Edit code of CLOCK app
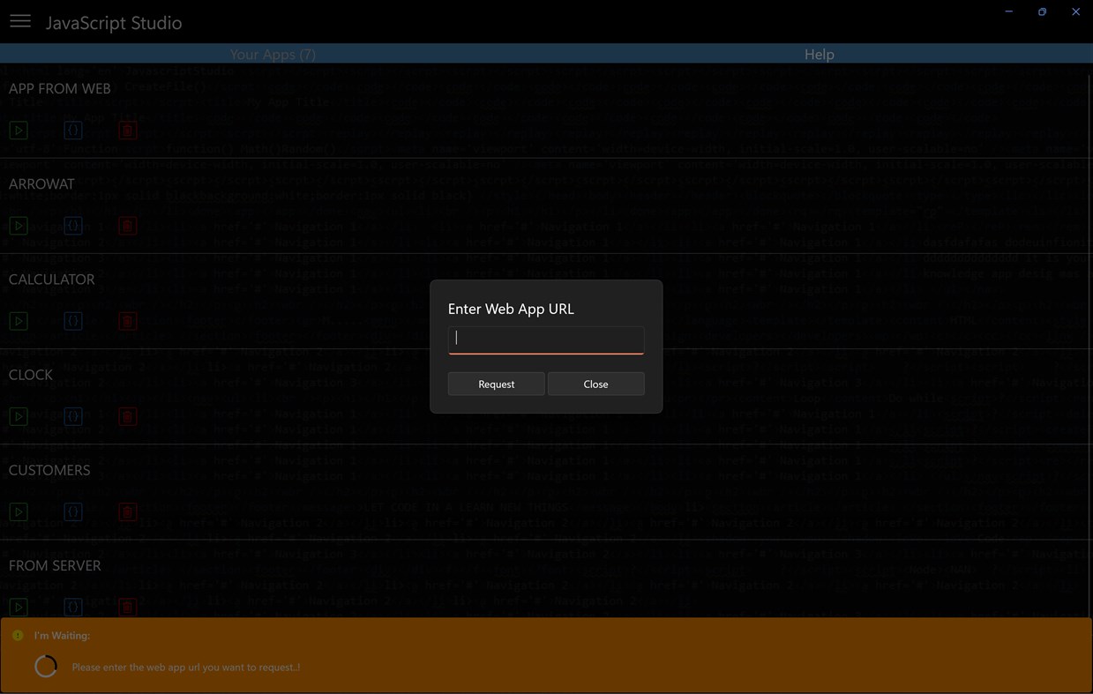The image size is (1093, 694). click(x=73, y=416)
